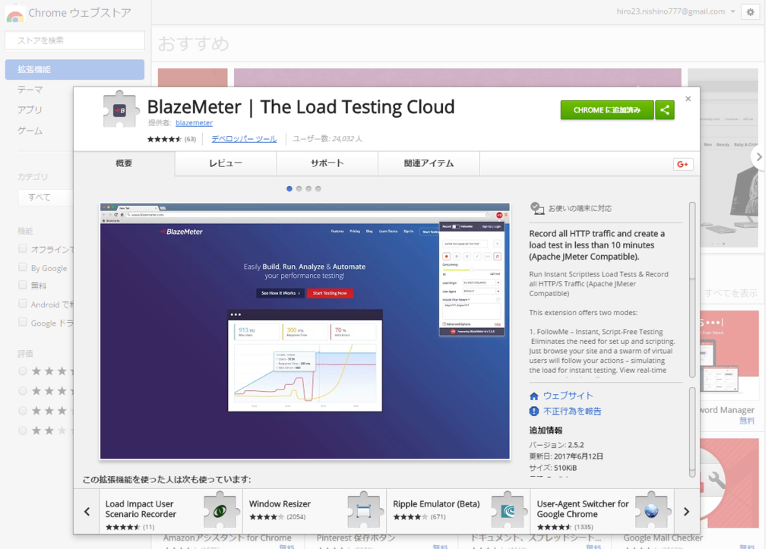Toggle the 無料 checkbox
Viewport: 778px width, 549px height.
point(22,285)
